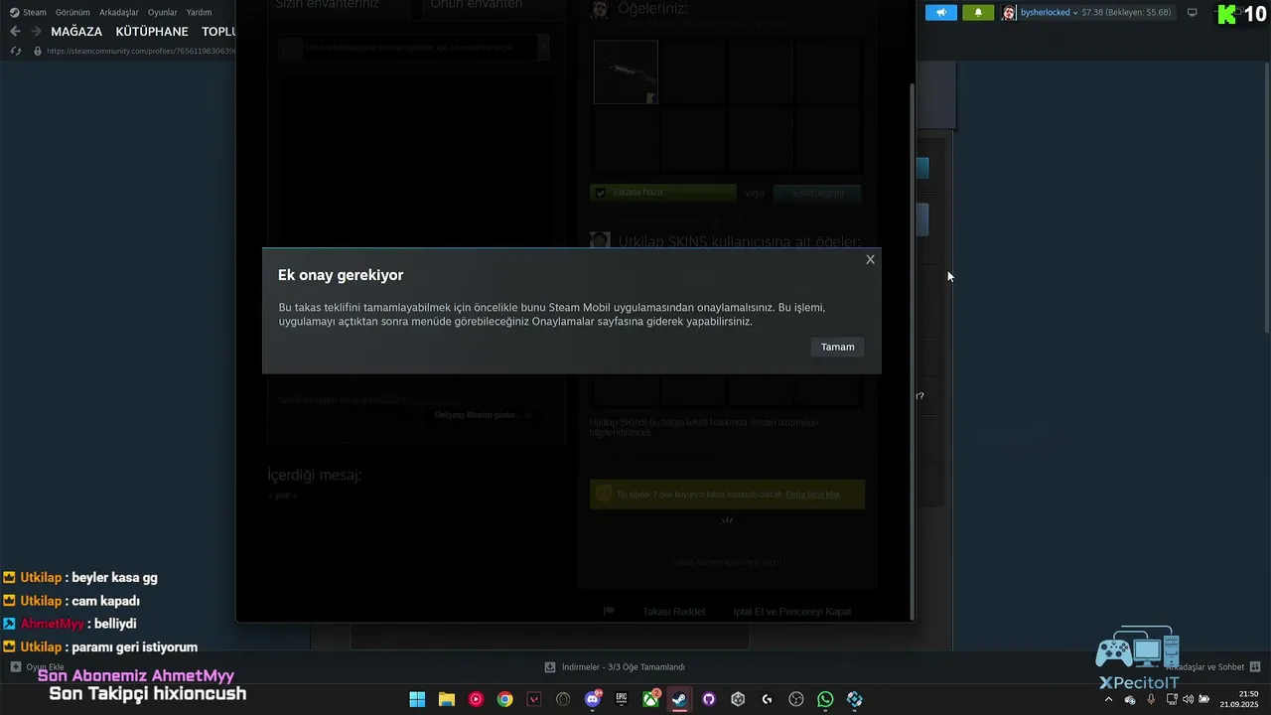Click the item thumbnail in trade offer
Viewport: 1271px width, 715px height.
click(x=626, y=72)
